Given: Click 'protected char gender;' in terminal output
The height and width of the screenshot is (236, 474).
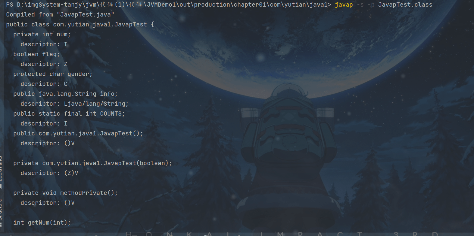Looking at the screenshot, I should tap(53, 74).
